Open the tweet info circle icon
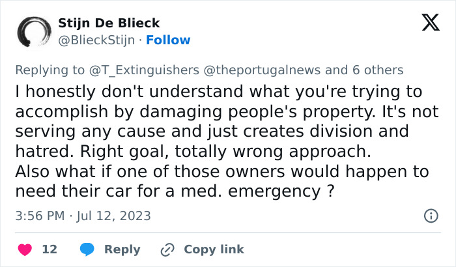This screenshot has width=456, height=267. pyautogui.click(x=431, y=216)
